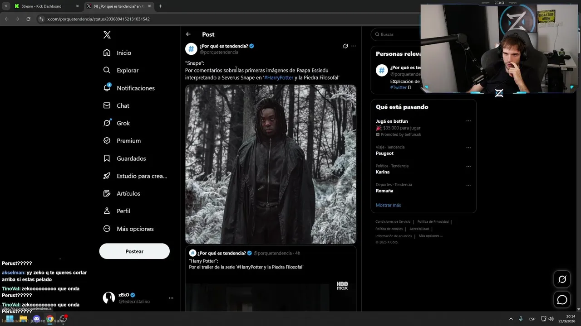Screen dimensions: 581x326
Task: Open Política de Privacidad footer link
Action: (433, 221)
